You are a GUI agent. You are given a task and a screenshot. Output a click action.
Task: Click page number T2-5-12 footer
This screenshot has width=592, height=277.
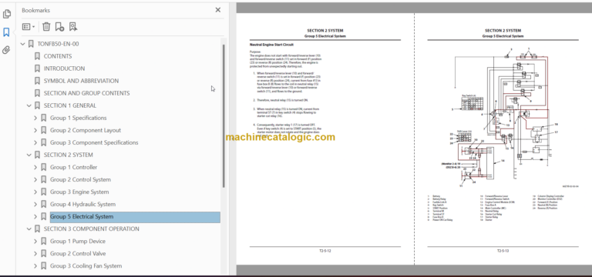[x=325, y=251]
